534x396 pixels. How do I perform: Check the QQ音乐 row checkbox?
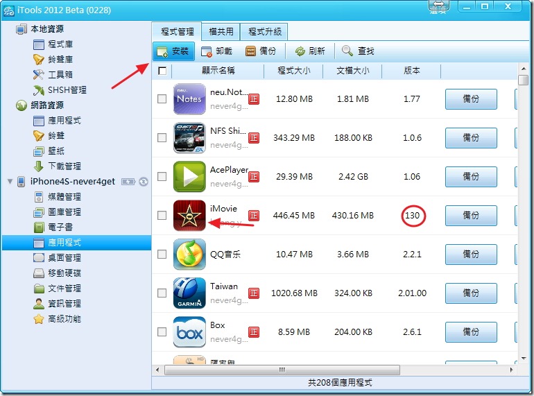click(162, 254)
